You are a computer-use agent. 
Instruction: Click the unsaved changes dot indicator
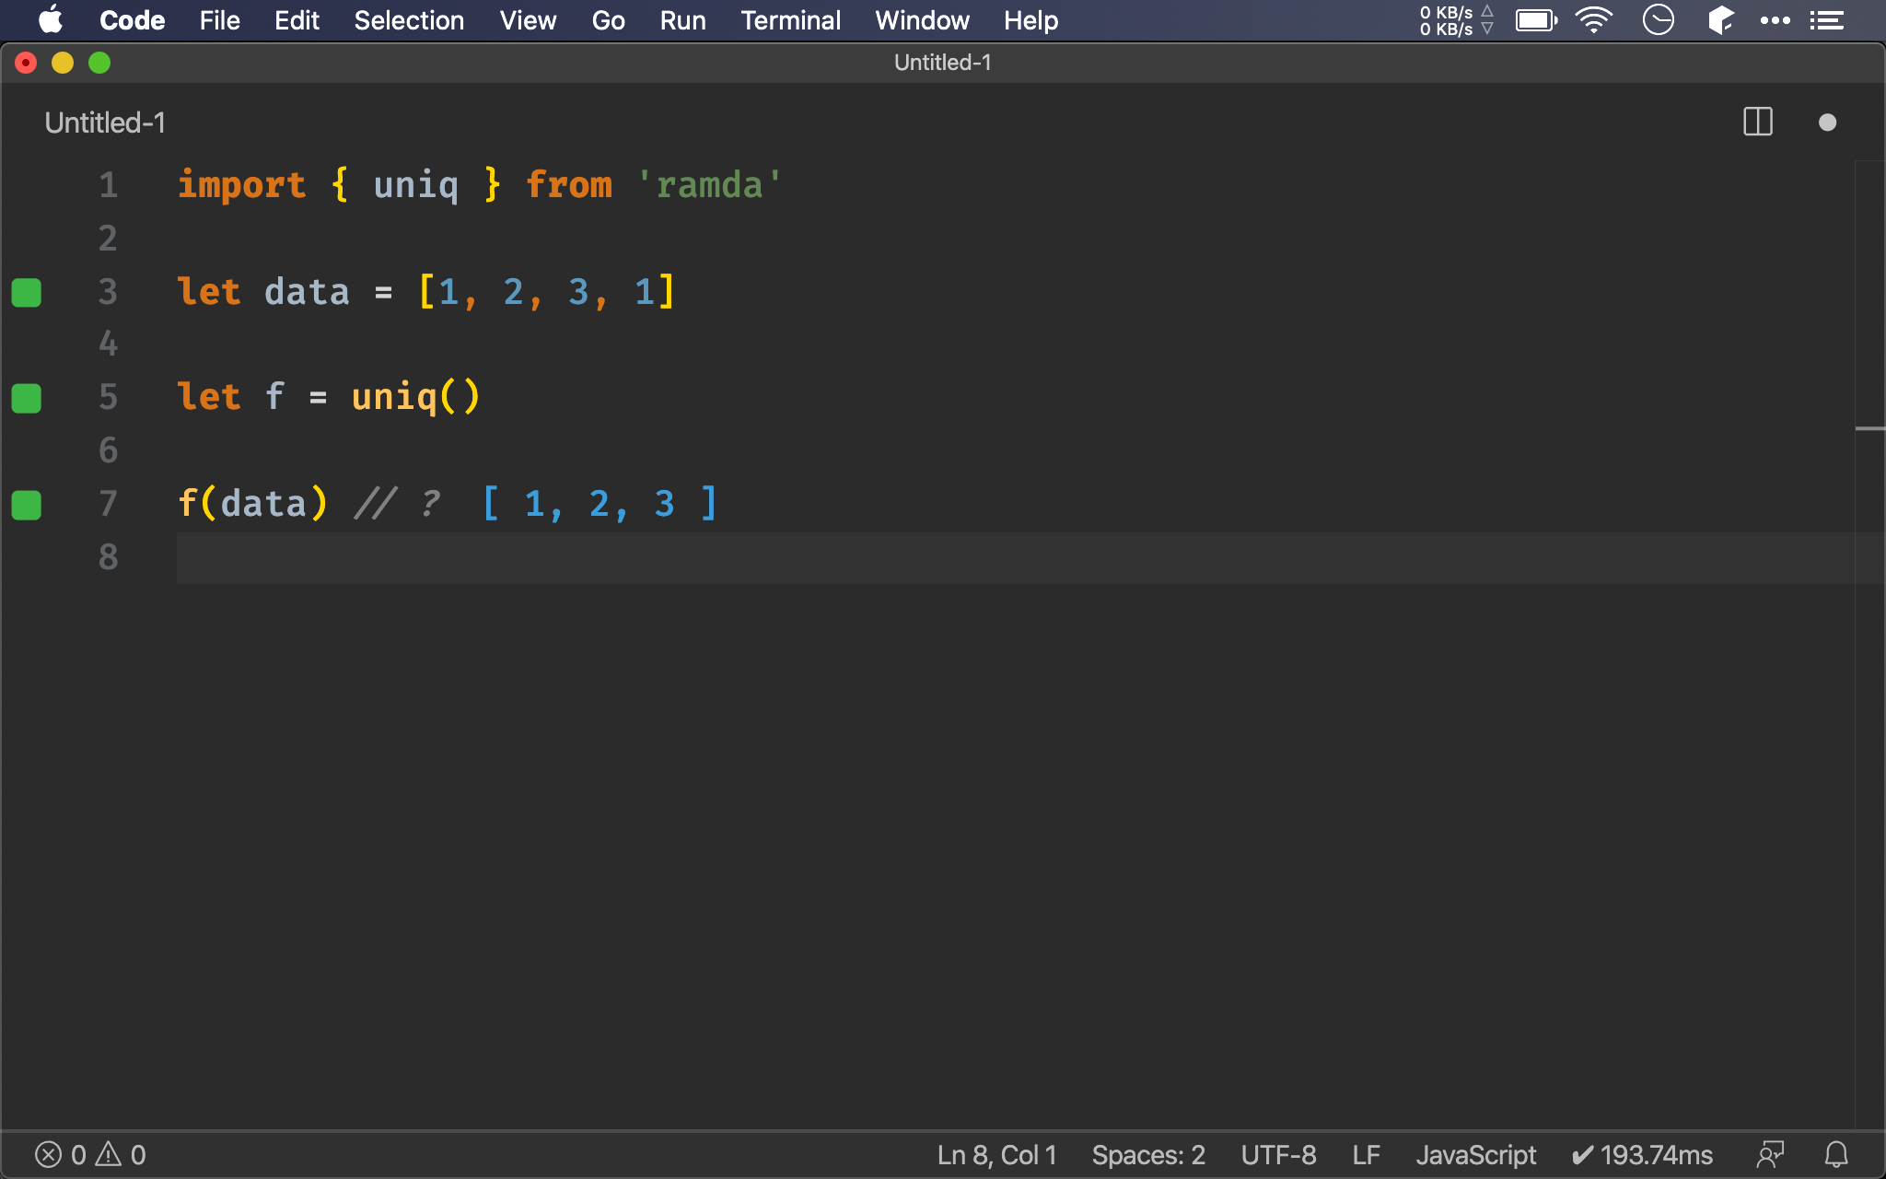pyautogui.click(x=1828, y=123)
